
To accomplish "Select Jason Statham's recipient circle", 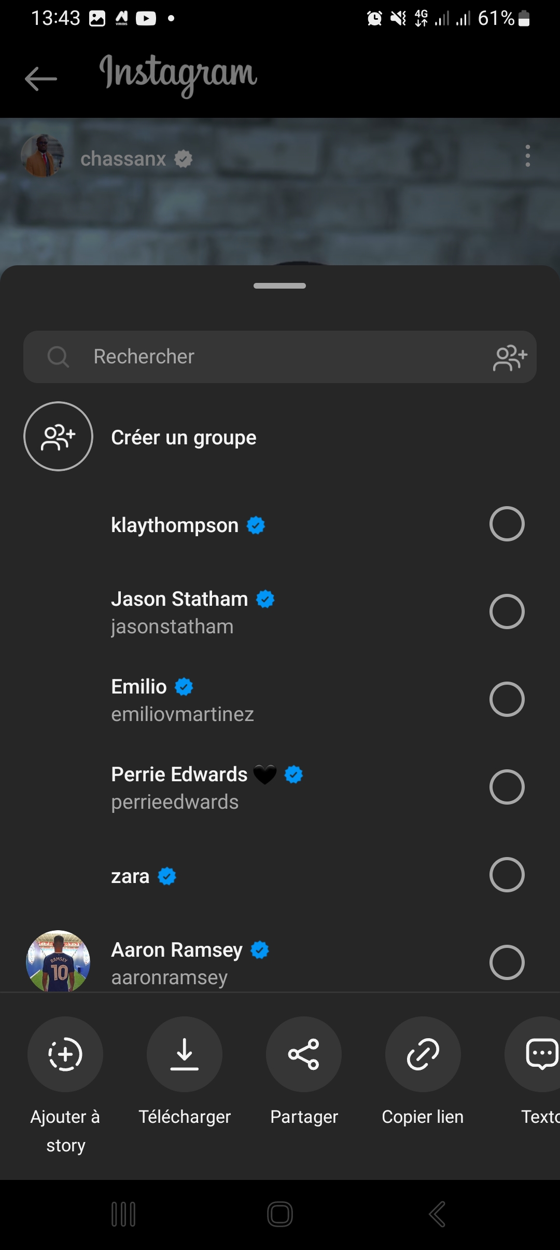I will coord(507,612).
